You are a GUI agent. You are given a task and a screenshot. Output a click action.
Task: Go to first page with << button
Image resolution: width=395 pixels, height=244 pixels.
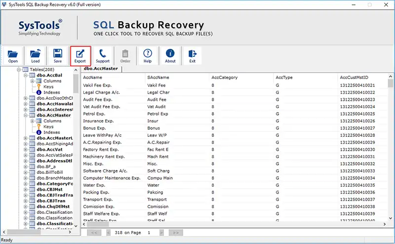click(94, 233)
